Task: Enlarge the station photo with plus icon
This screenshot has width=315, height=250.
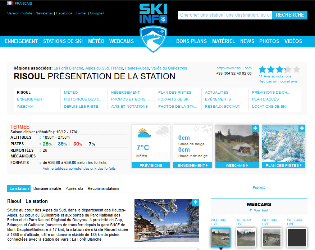Action: tap(195, 202)
